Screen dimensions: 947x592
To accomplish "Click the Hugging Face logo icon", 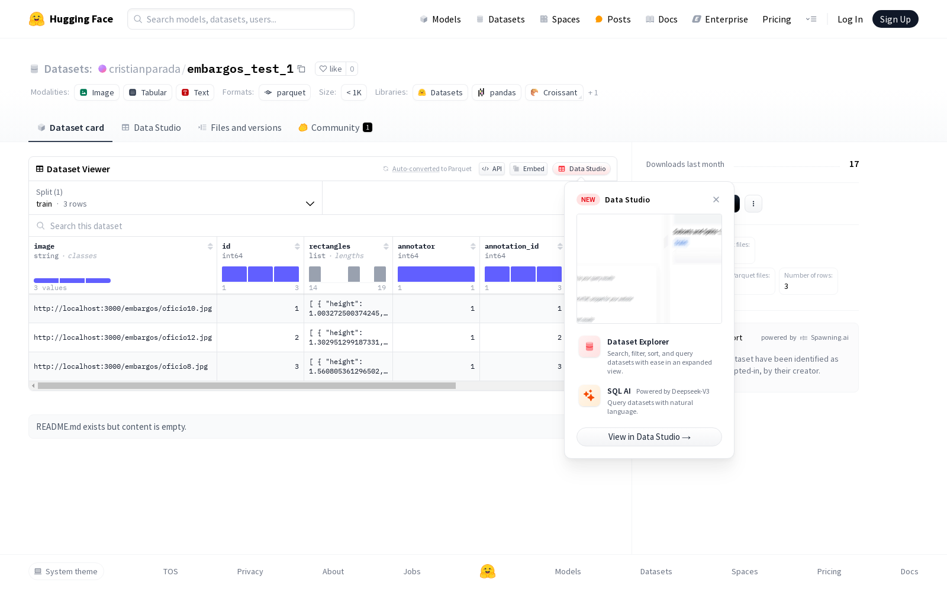I will (x=37, y=19).
